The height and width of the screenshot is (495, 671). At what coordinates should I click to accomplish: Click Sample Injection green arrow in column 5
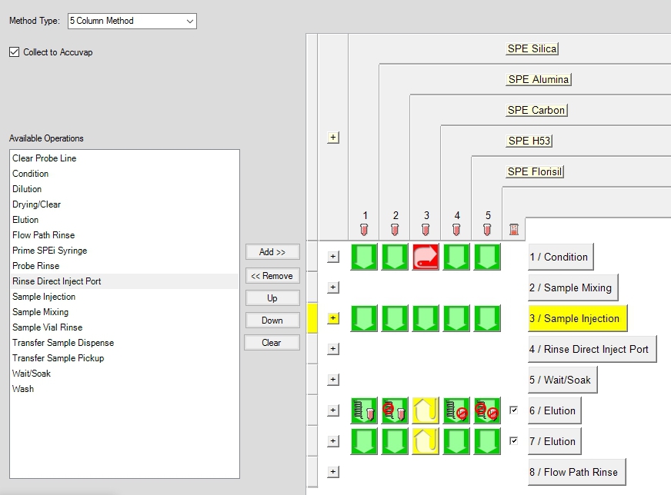point(487,318)
